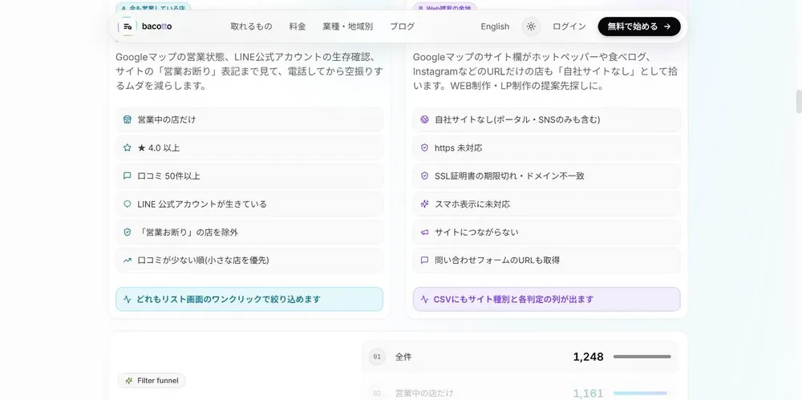
Task: Click どれもリスト画面のワンクリックで絞り込めます banner
Action: coord(249,299)
